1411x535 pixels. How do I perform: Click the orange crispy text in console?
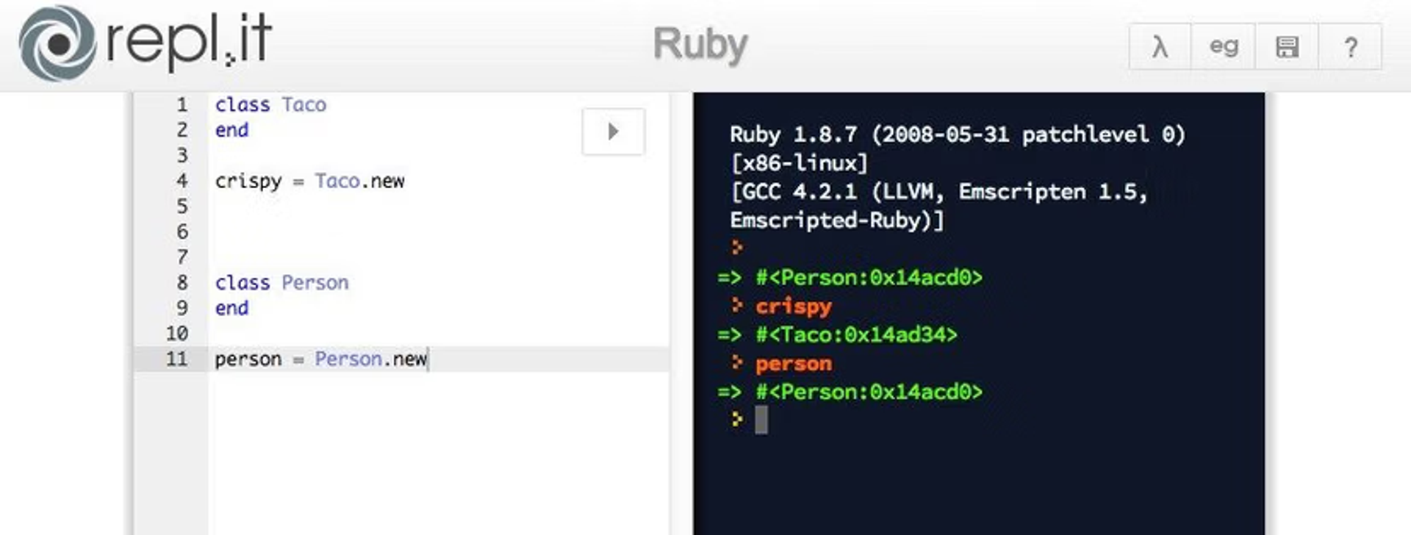tap(792, 306)
